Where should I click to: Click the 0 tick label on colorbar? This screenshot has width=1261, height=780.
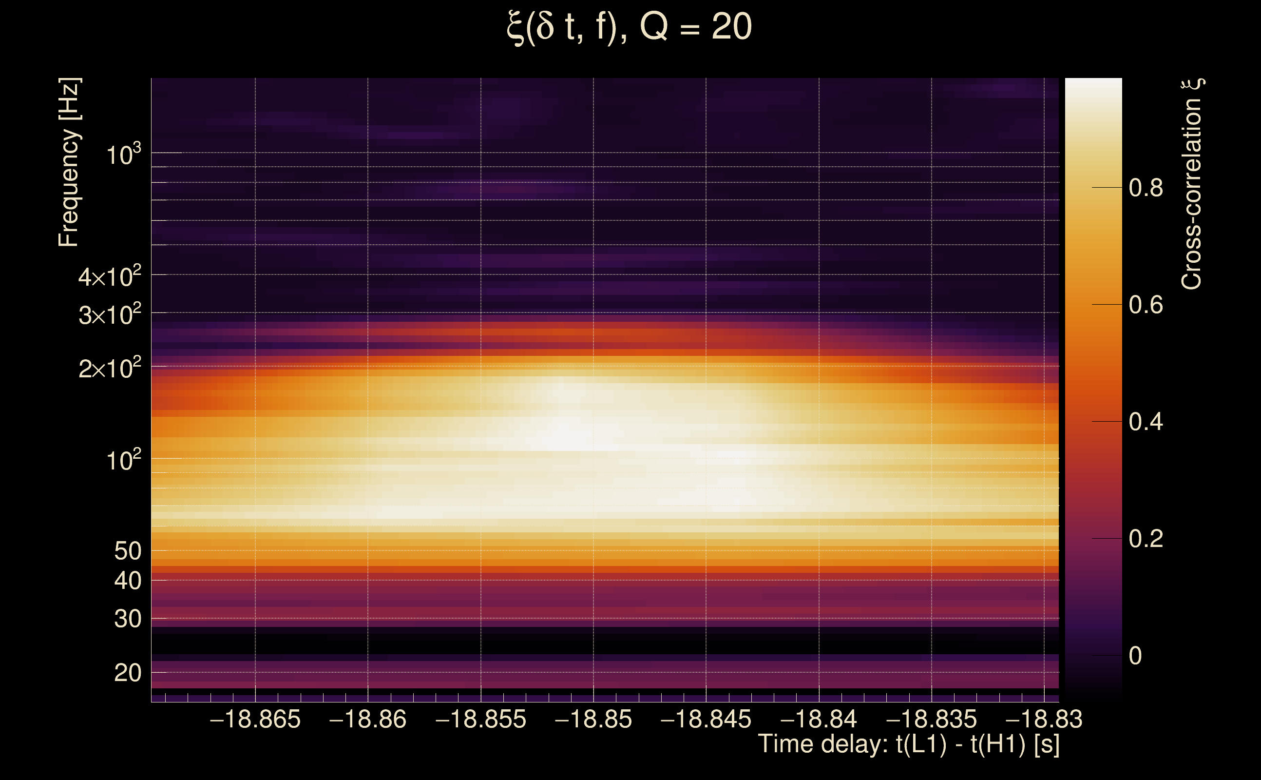(1135, 656)
